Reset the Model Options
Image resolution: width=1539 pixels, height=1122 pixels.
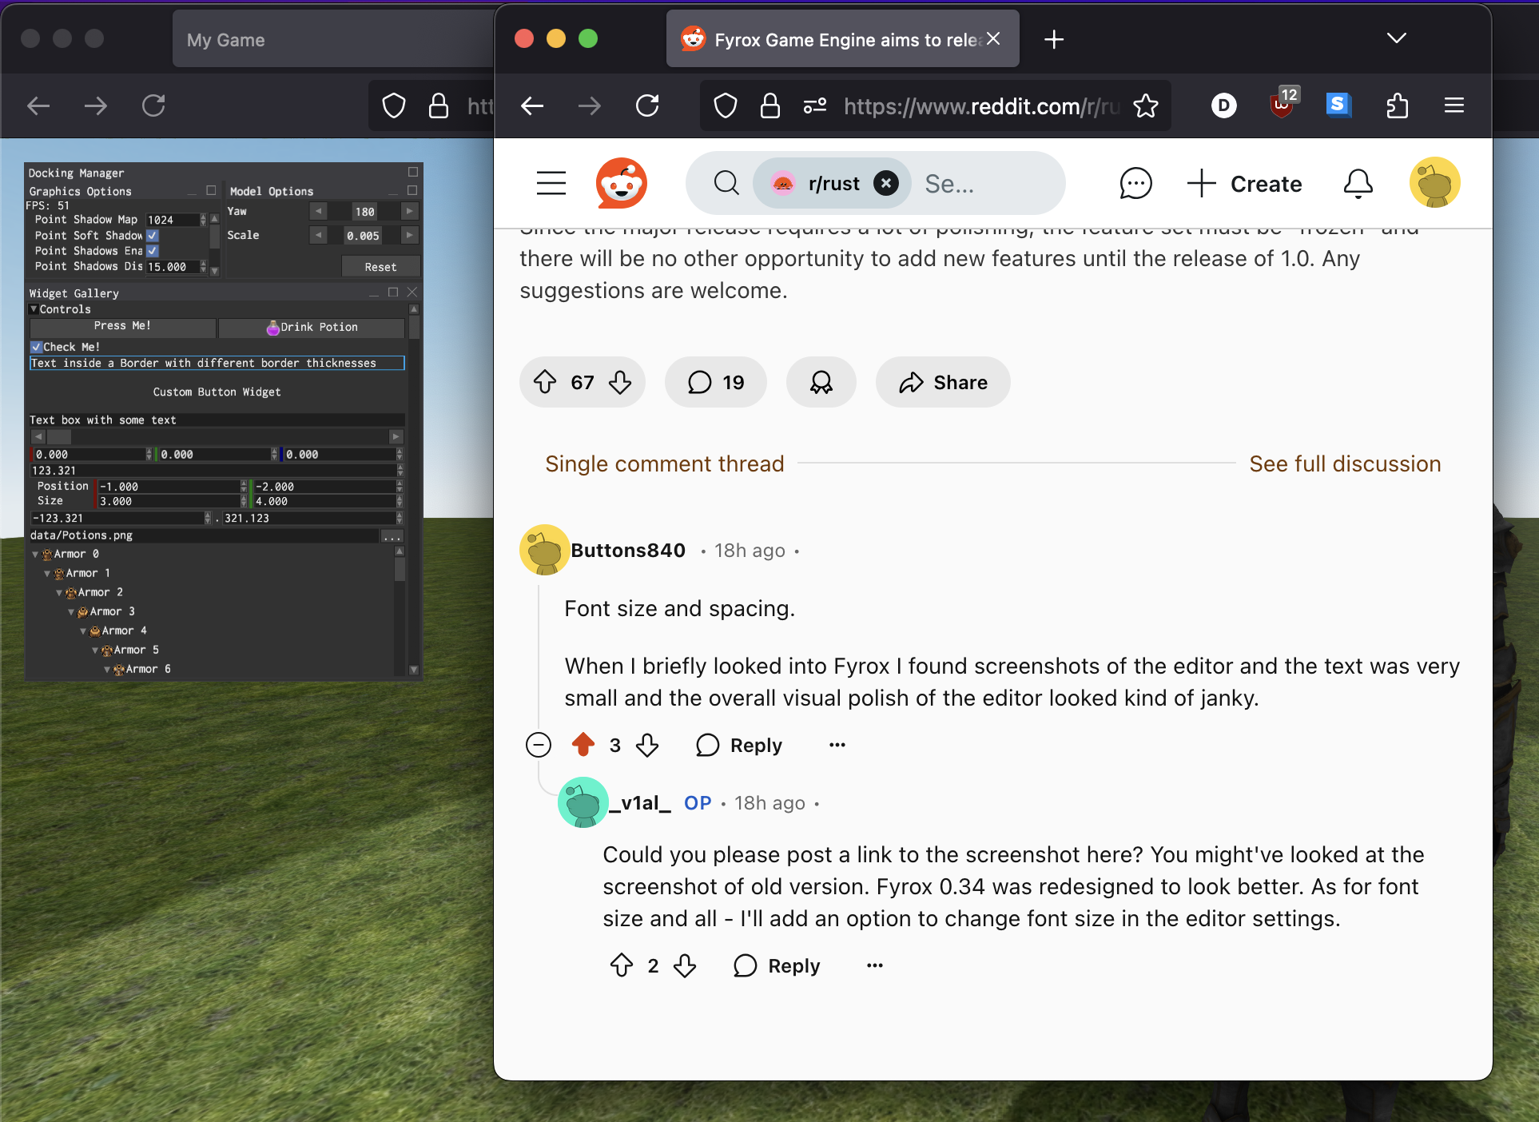pos(380,267)
